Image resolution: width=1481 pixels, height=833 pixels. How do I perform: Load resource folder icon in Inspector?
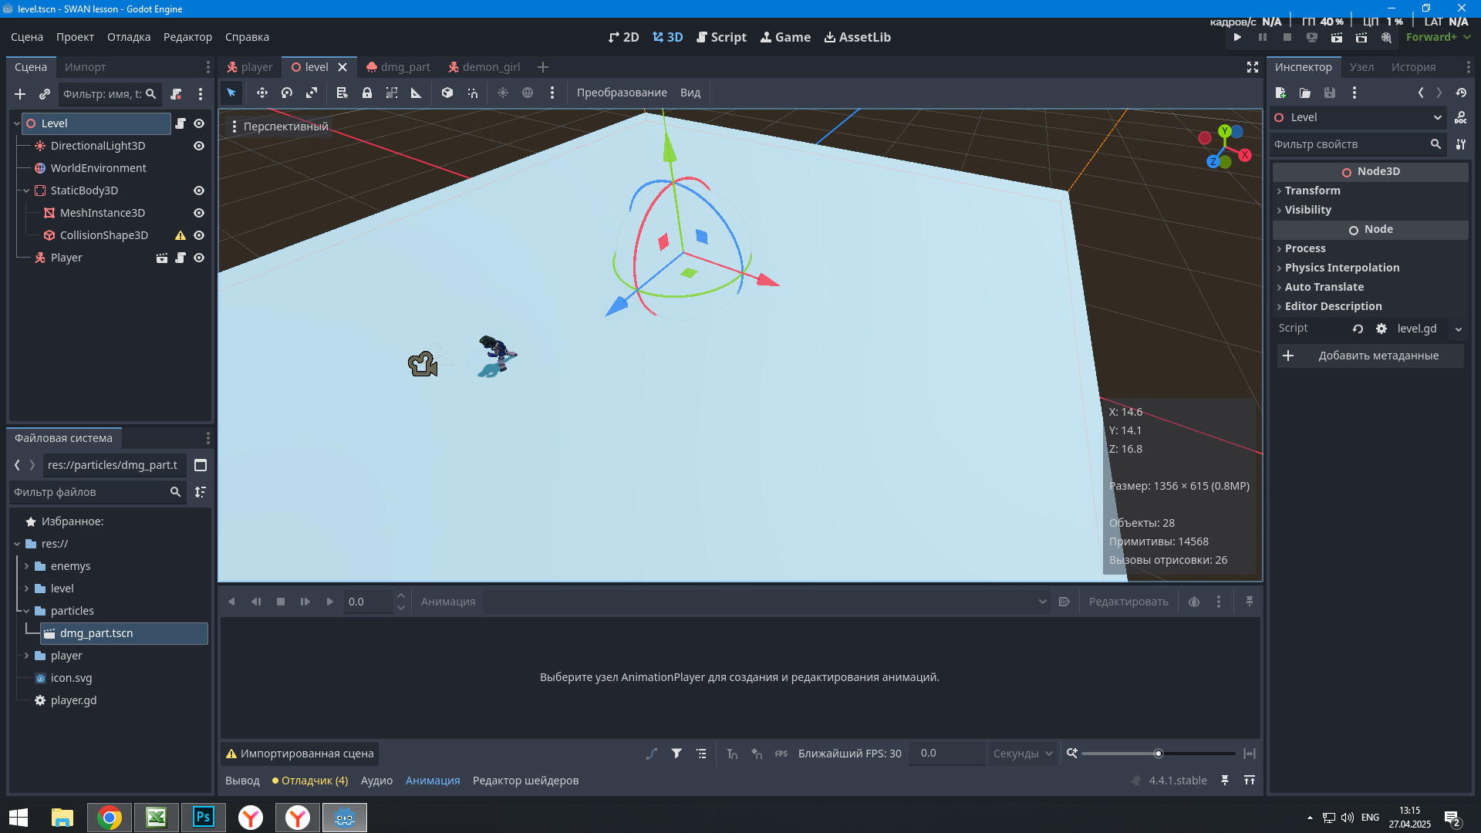tap(1305, 93)
